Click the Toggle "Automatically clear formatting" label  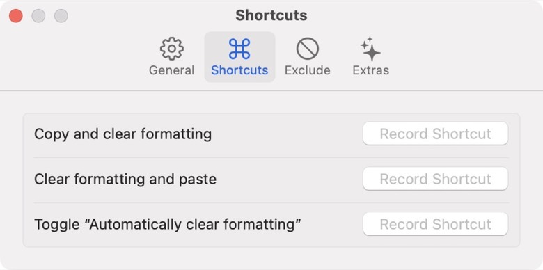pyautogui.click(x=168, y=224)
